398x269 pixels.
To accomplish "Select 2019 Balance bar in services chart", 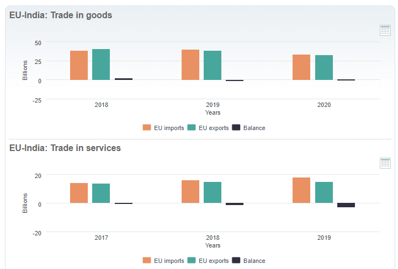I will pyautogui.click(x=346, y=205).
